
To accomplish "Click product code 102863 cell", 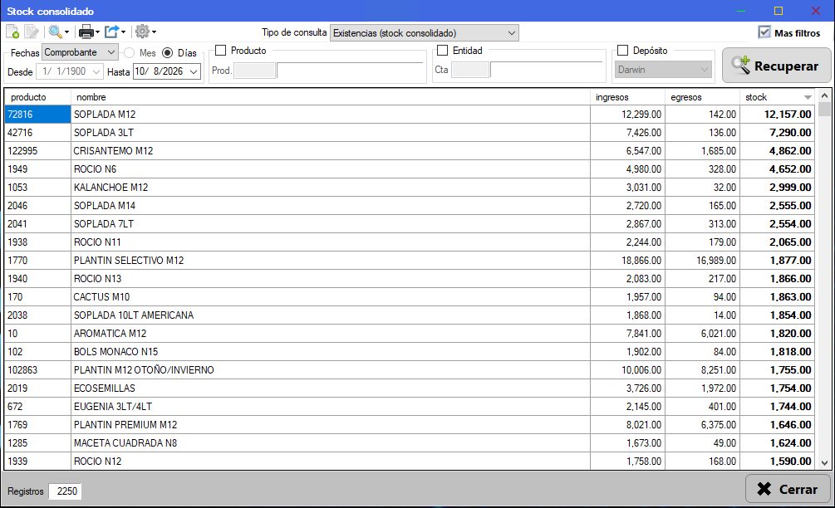I will (x=37, y=369).
